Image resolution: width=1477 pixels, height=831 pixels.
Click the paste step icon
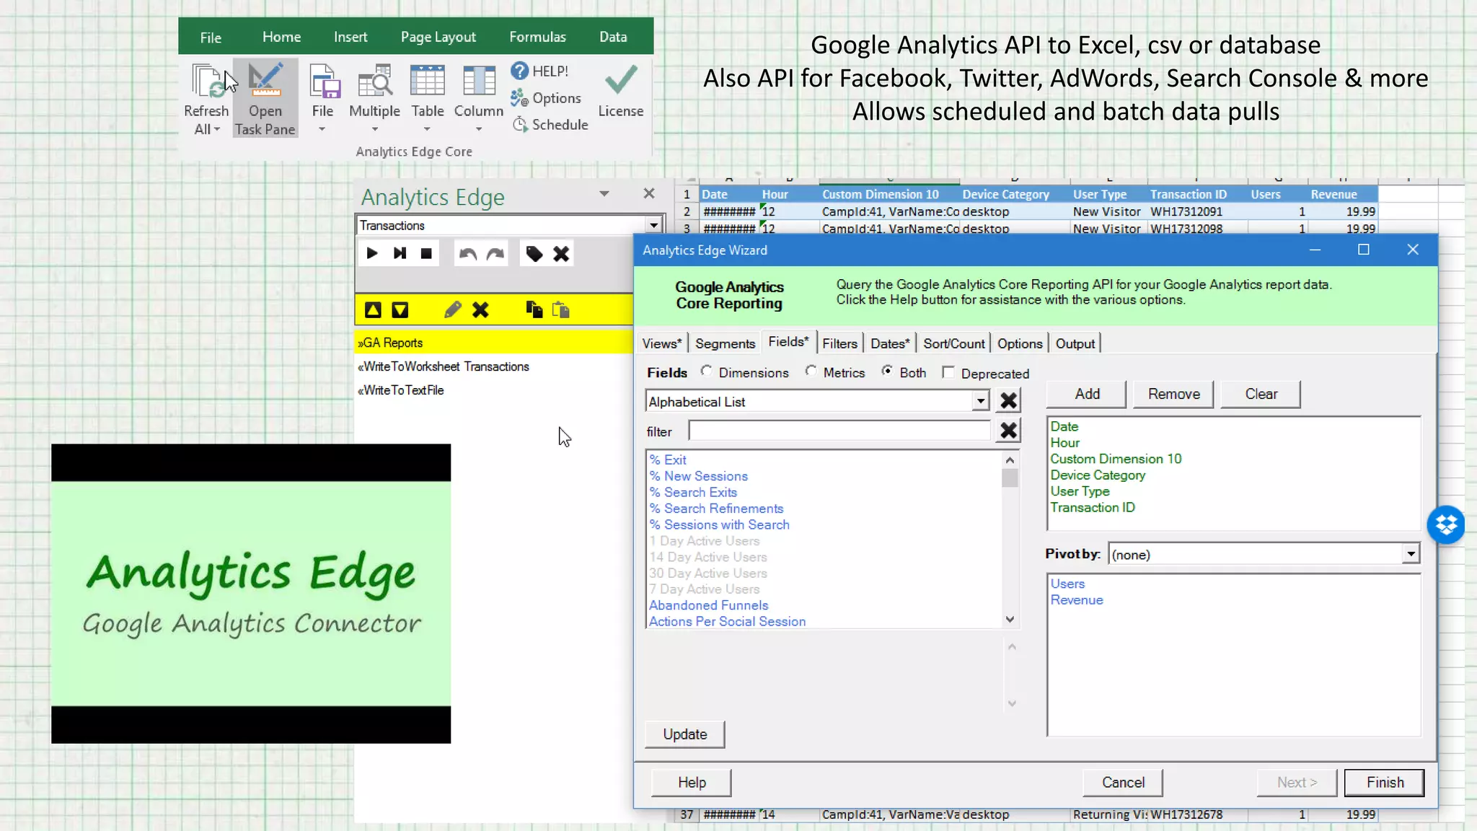coord(561,309)
